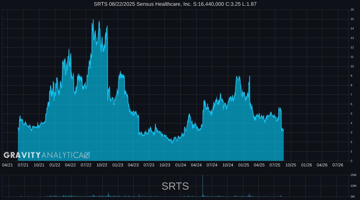Select the 7 price axis label

tap(351, 95)
